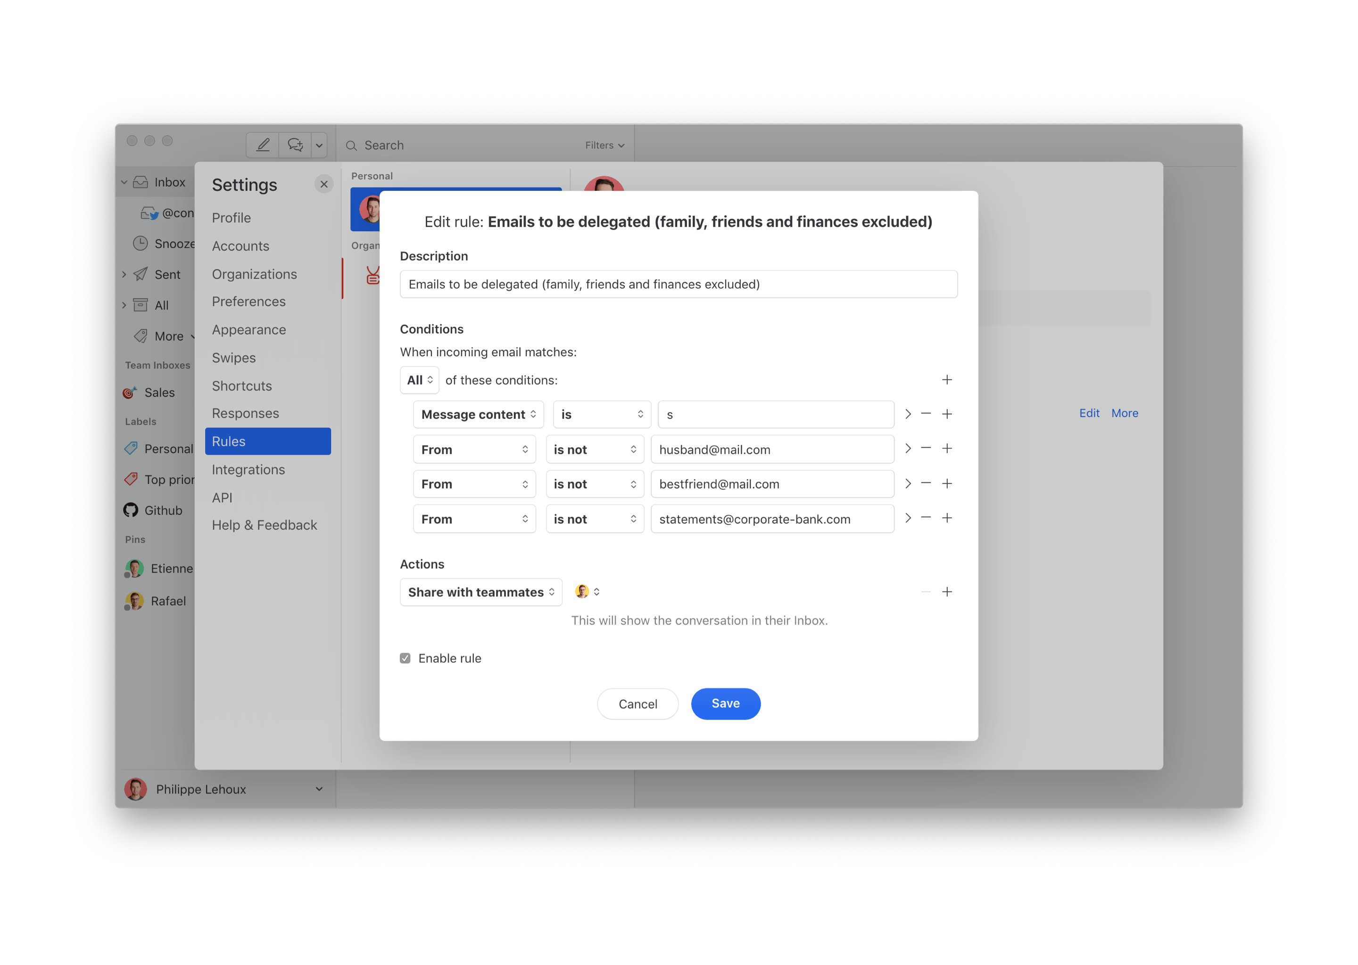This screenshot has width=1358, height=965.
Task: Open the 'is not' operator for bestfriend@mail.com
Action: (595, 484)
